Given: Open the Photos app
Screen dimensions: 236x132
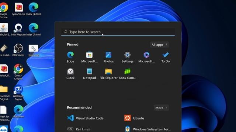Looking at the screenshot, I should click(x=108, y=57).
